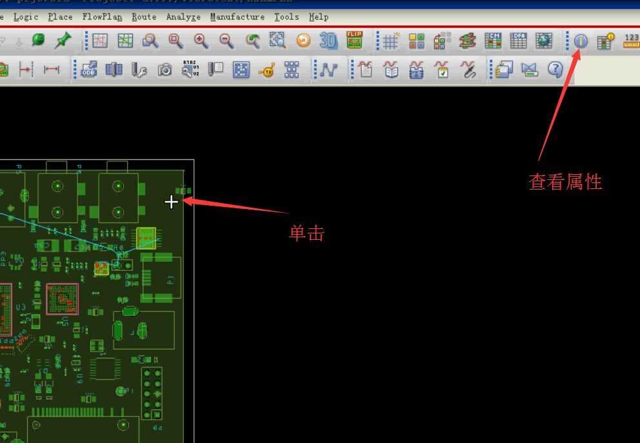
Task: Click the Zoom In magnifier
Action: 201,41
